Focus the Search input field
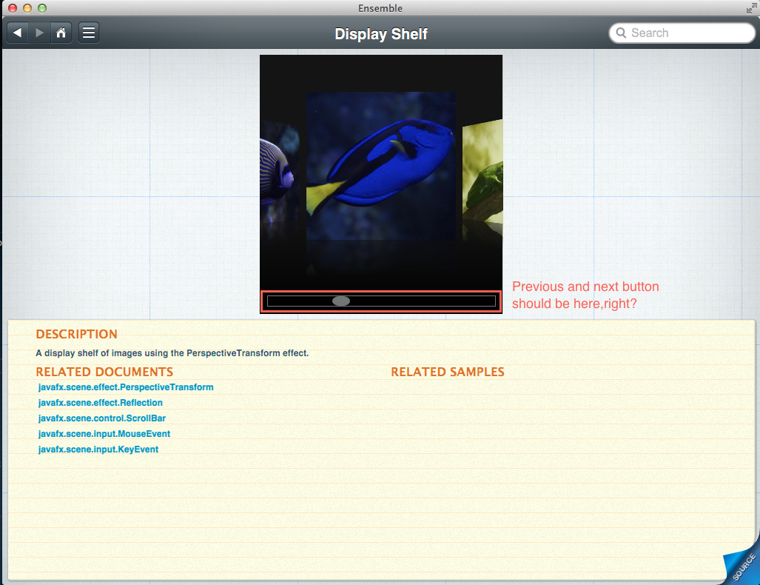Viewport: 760px width, 585px height. tap(688, 33)
